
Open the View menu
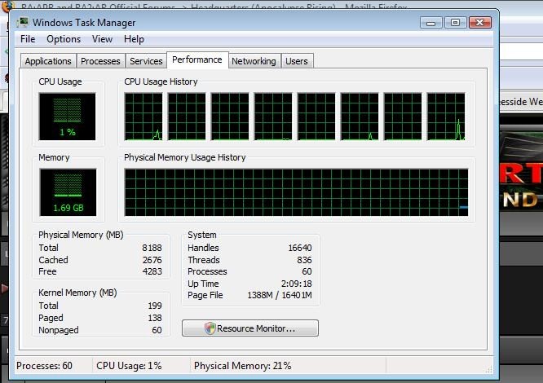tap(103, 39)
